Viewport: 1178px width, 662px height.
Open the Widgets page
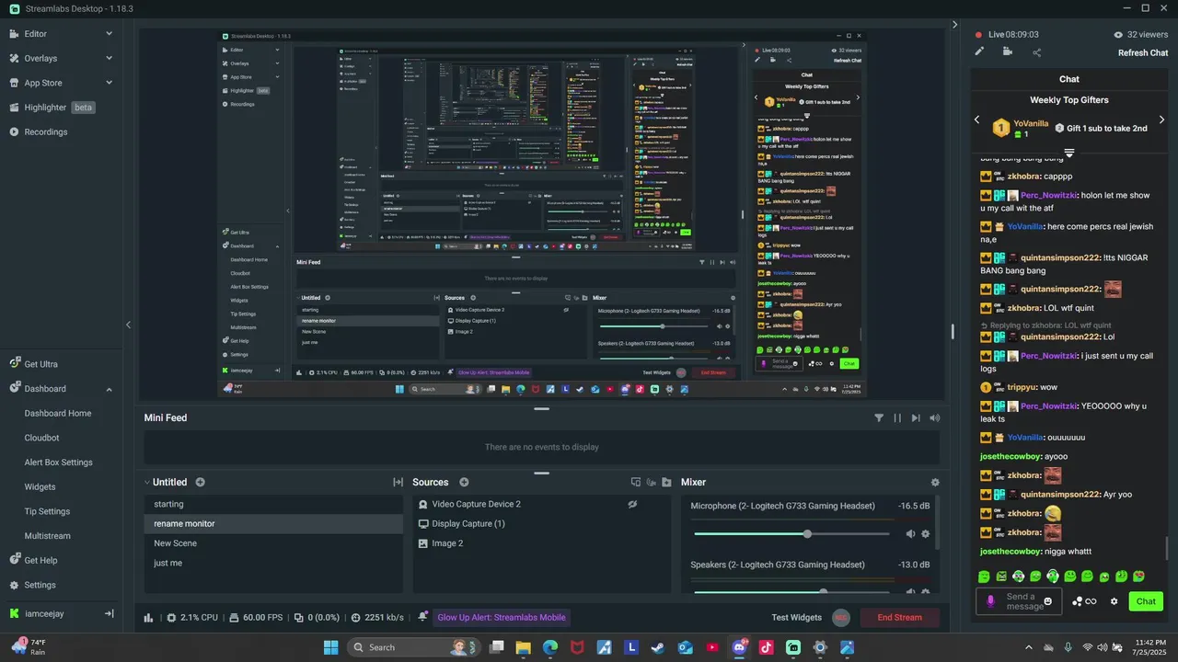click(40, 486)
